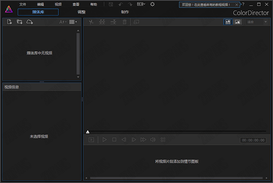Click the library scrollbar up arrow
Viewport: 273px width, 183px height.
click(78, 31)
